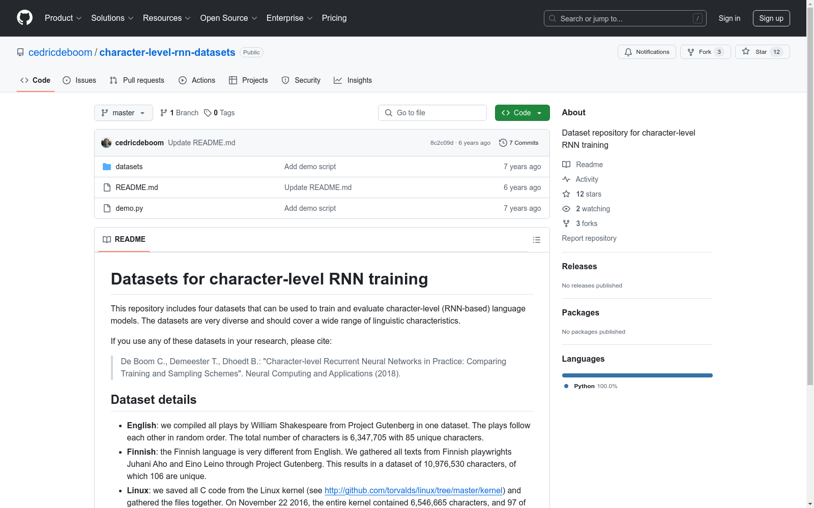
Task: Open the Add demo script commit for datasets
Action: [x=310, y=167]
